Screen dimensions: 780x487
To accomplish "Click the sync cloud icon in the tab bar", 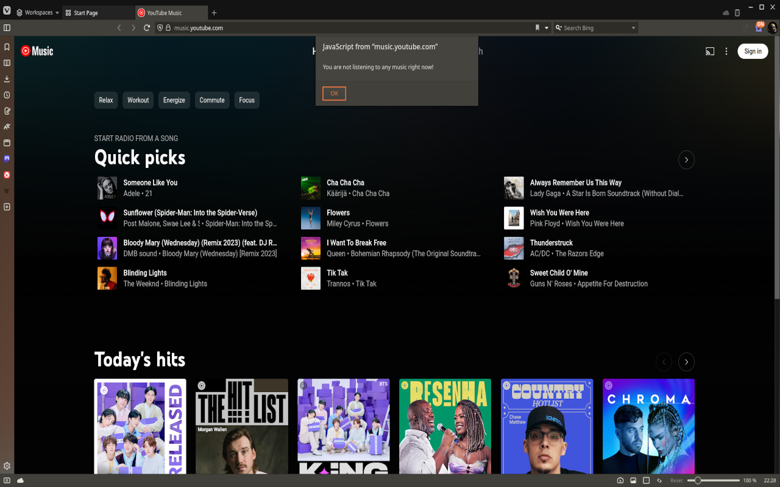I will click(726, 13).
